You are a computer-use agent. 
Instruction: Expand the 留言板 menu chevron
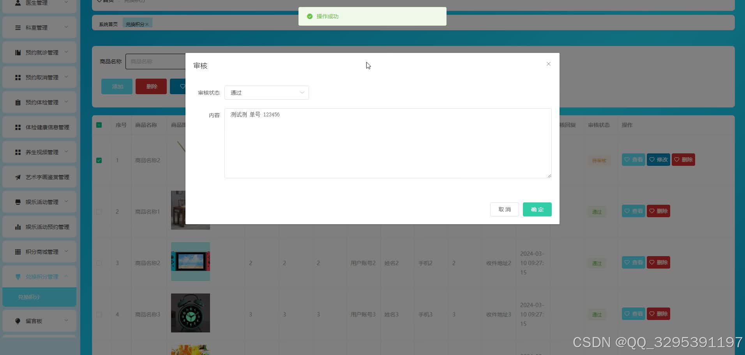tap(66, 320)
